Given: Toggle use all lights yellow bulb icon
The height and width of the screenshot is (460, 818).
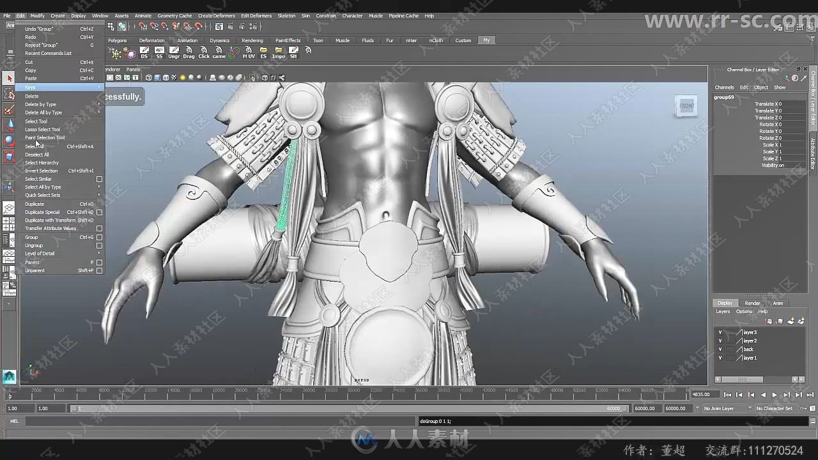Looking at the screenshot, I should [x=182, y=77].
